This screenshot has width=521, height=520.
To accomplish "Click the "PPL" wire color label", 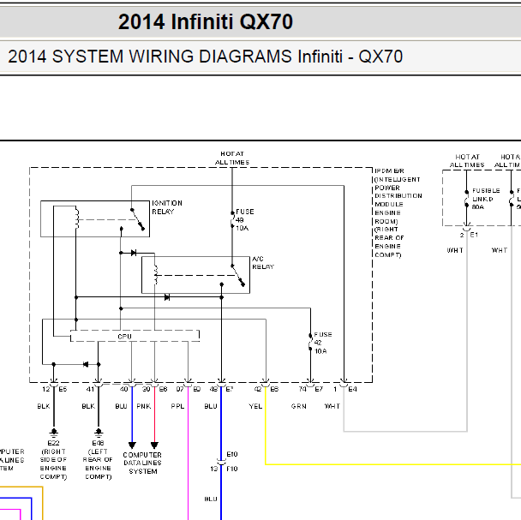I will (x=177, y=406).
